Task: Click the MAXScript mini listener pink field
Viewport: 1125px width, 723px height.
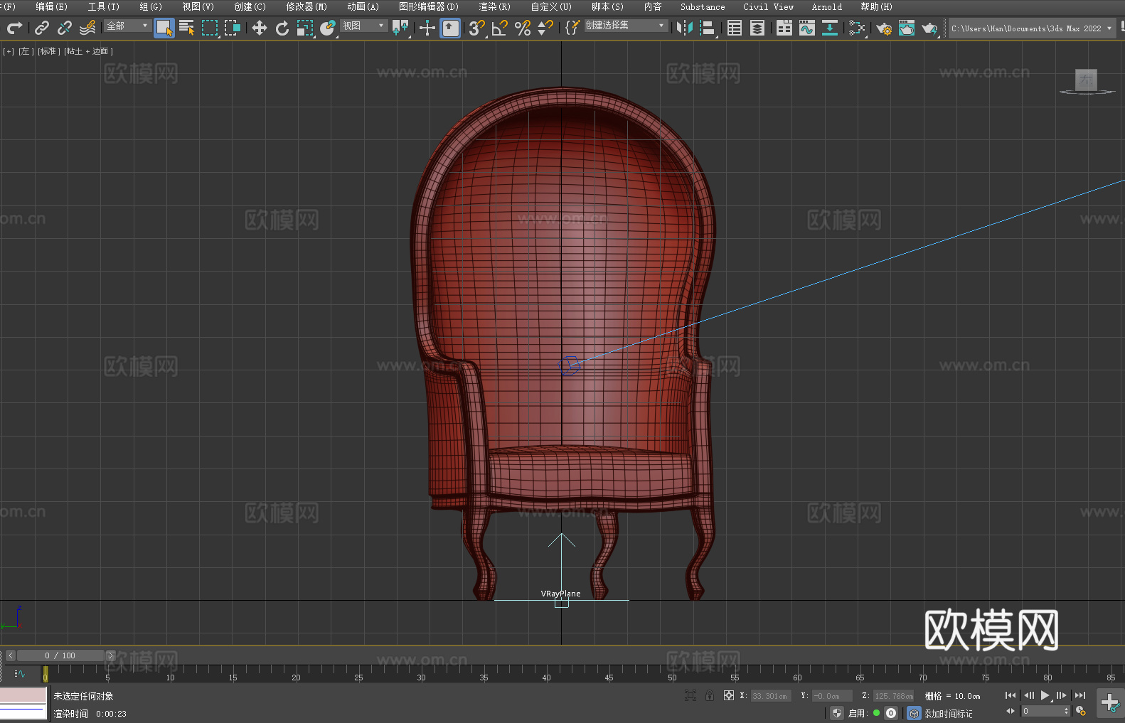Action: (23, 695)
